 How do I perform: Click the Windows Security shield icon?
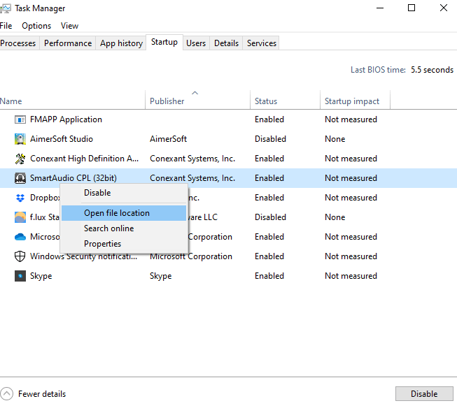pos(20,256)
